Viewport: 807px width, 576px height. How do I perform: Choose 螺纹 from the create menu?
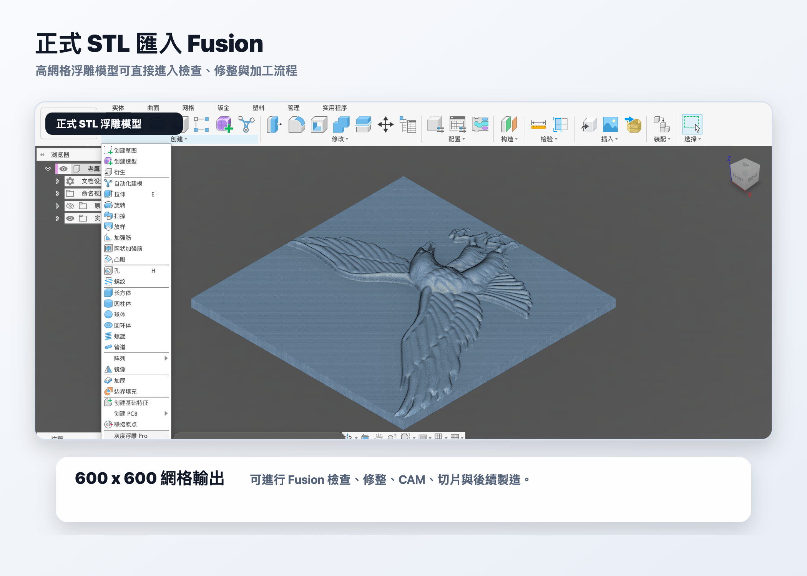pyautogui.click(x=136, y=281)
